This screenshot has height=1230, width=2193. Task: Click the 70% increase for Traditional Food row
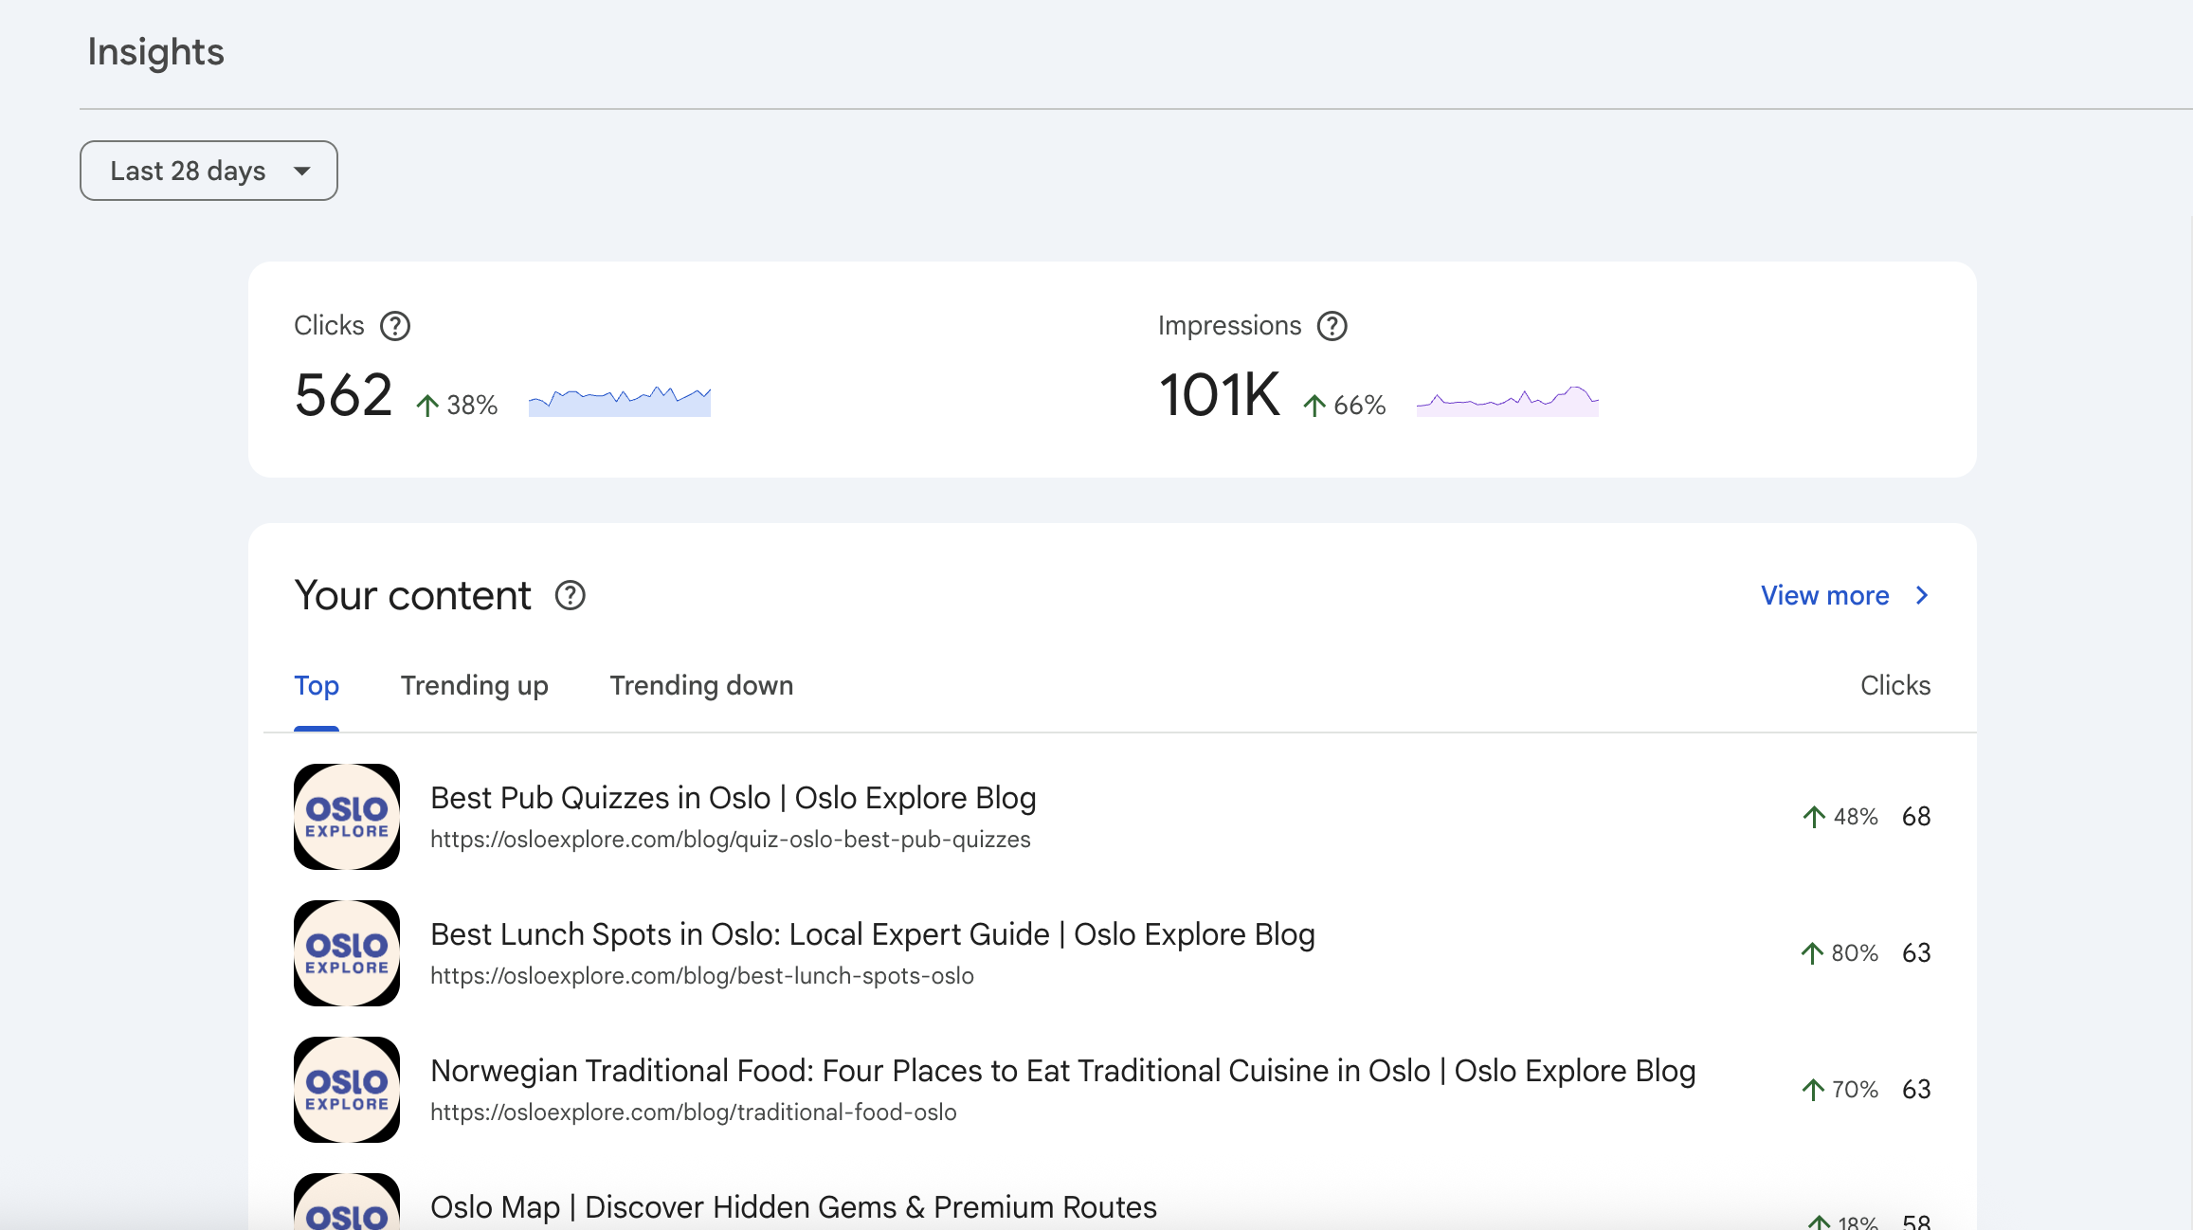tap(1840, 1090)
